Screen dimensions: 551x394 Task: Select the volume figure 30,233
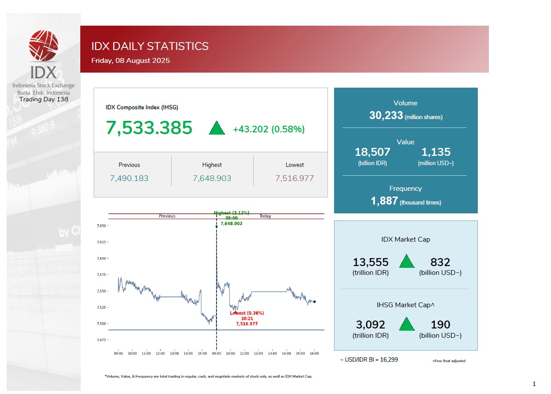point(386,116)
